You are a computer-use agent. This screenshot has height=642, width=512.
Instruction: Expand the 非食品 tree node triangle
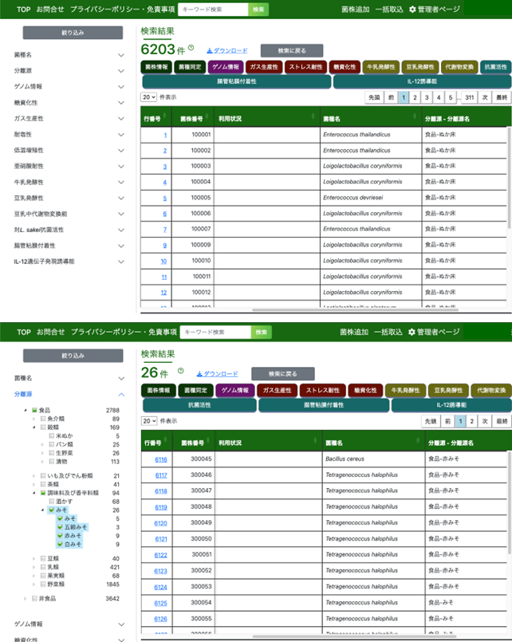tap(26, 599)
